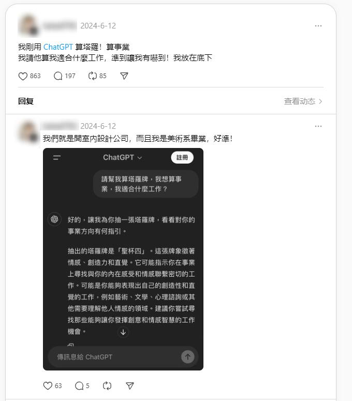352x401 pixels.
Task: Open the main post author's blurred username
Action: click(60, 26)
